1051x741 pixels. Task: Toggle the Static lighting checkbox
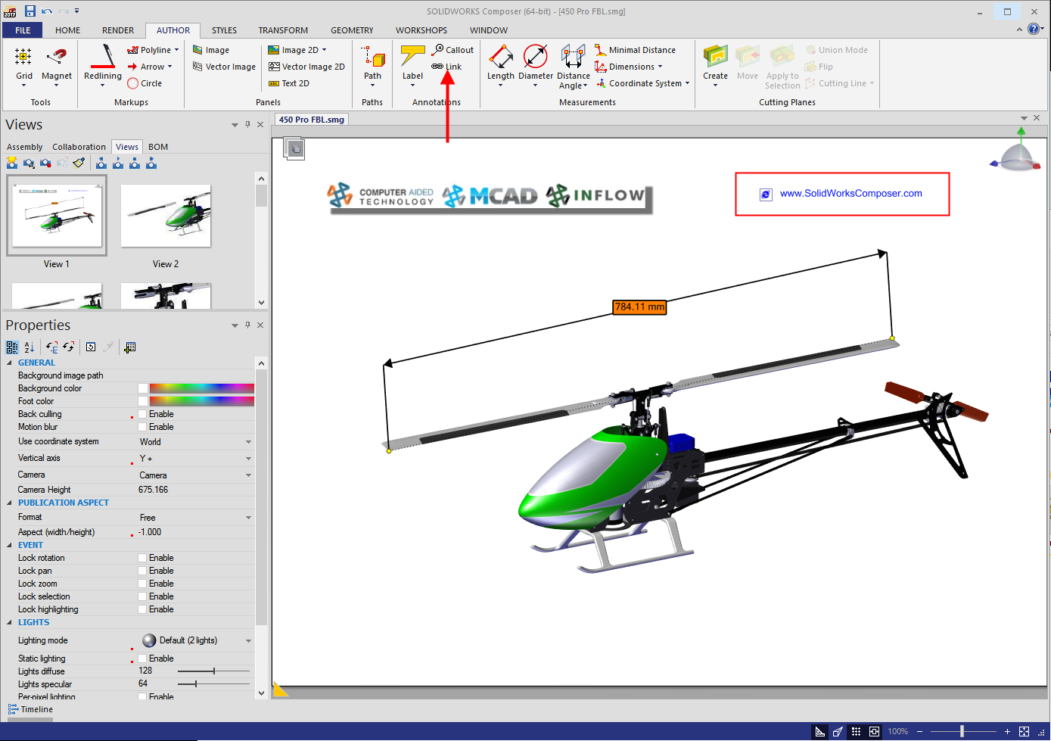[x=142, y=658]
